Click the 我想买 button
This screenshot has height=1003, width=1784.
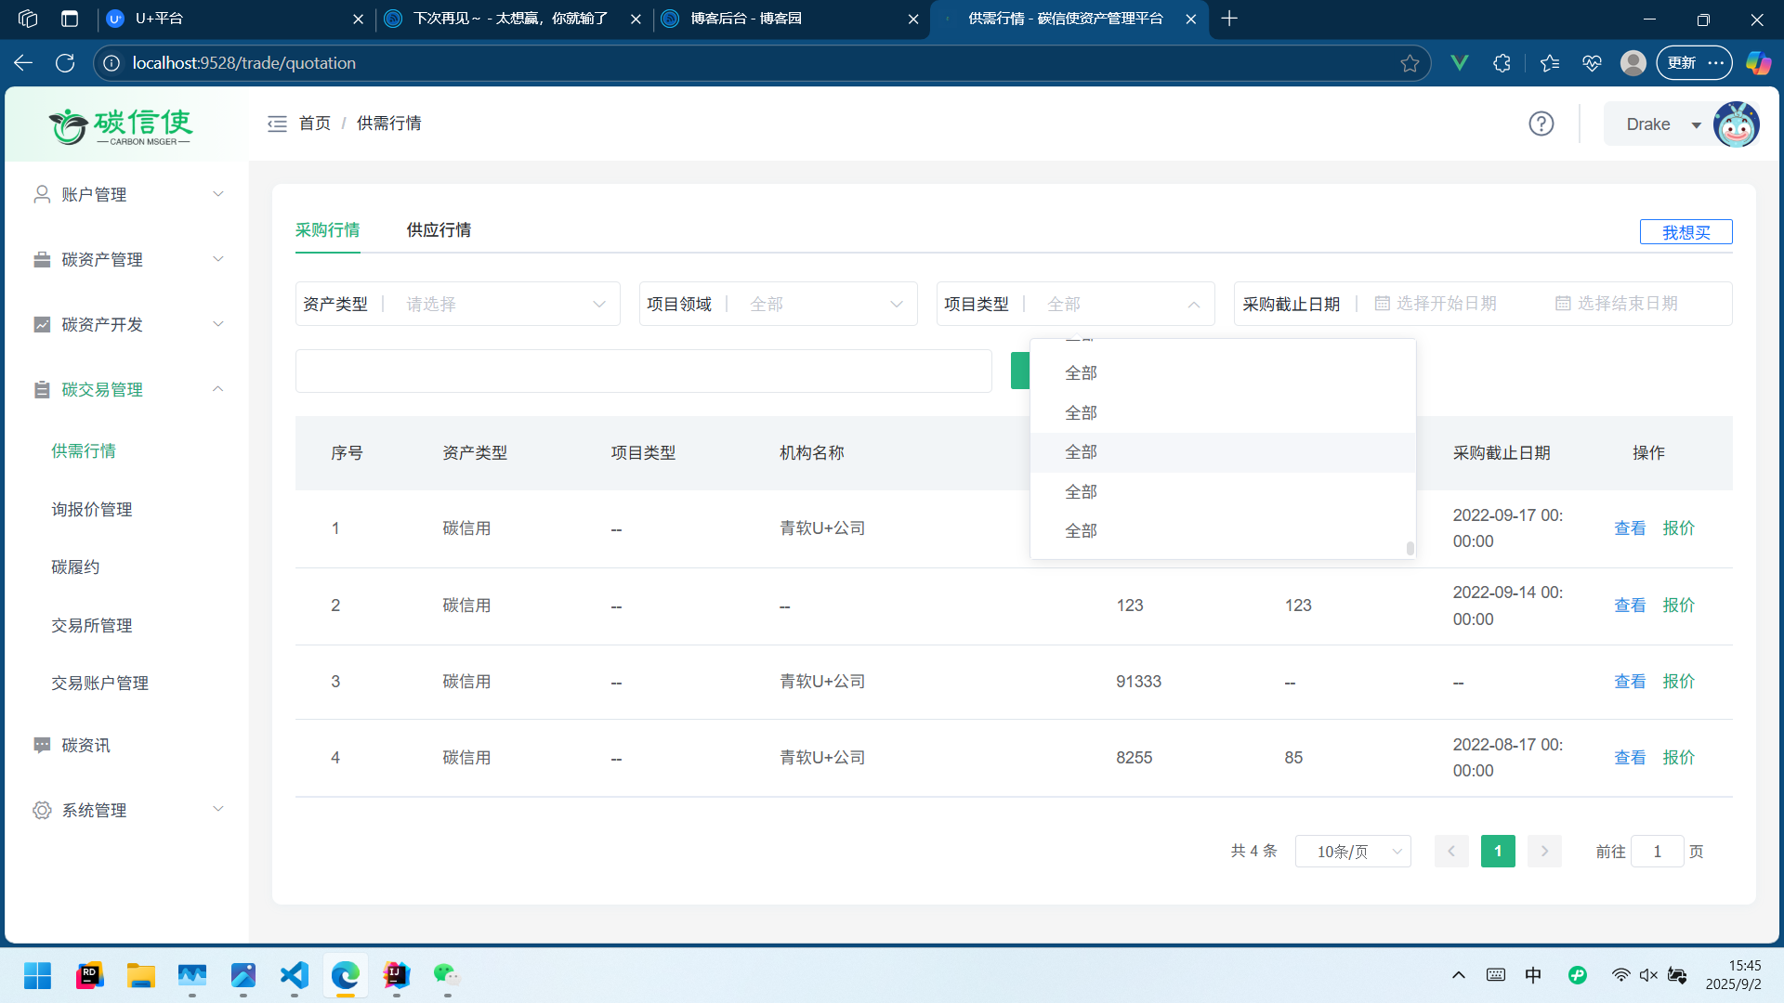click(1685, 232)
